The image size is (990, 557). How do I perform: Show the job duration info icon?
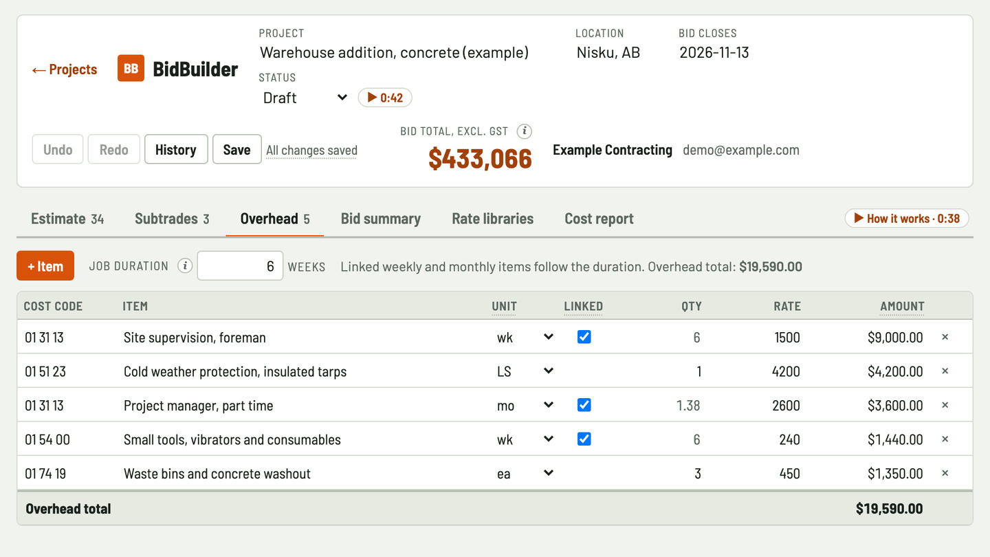[185, 266]
